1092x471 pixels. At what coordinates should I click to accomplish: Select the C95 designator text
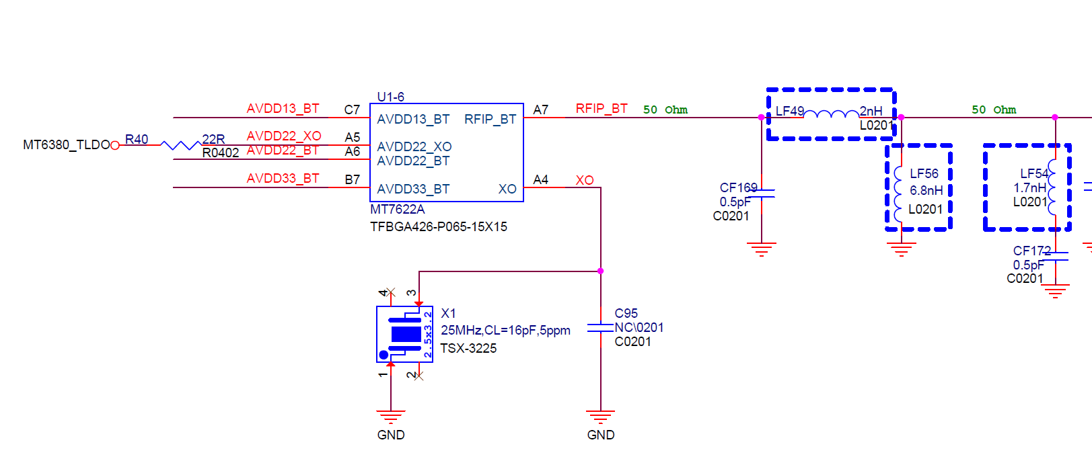pyautogui.click(x=626, y=313)
